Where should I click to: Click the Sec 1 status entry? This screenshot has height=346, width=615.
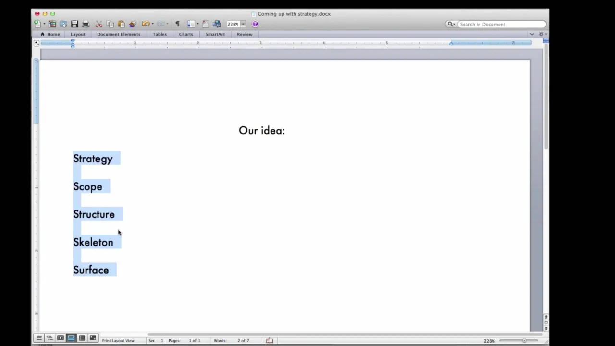pyautogui.click(x=156, y=341)
